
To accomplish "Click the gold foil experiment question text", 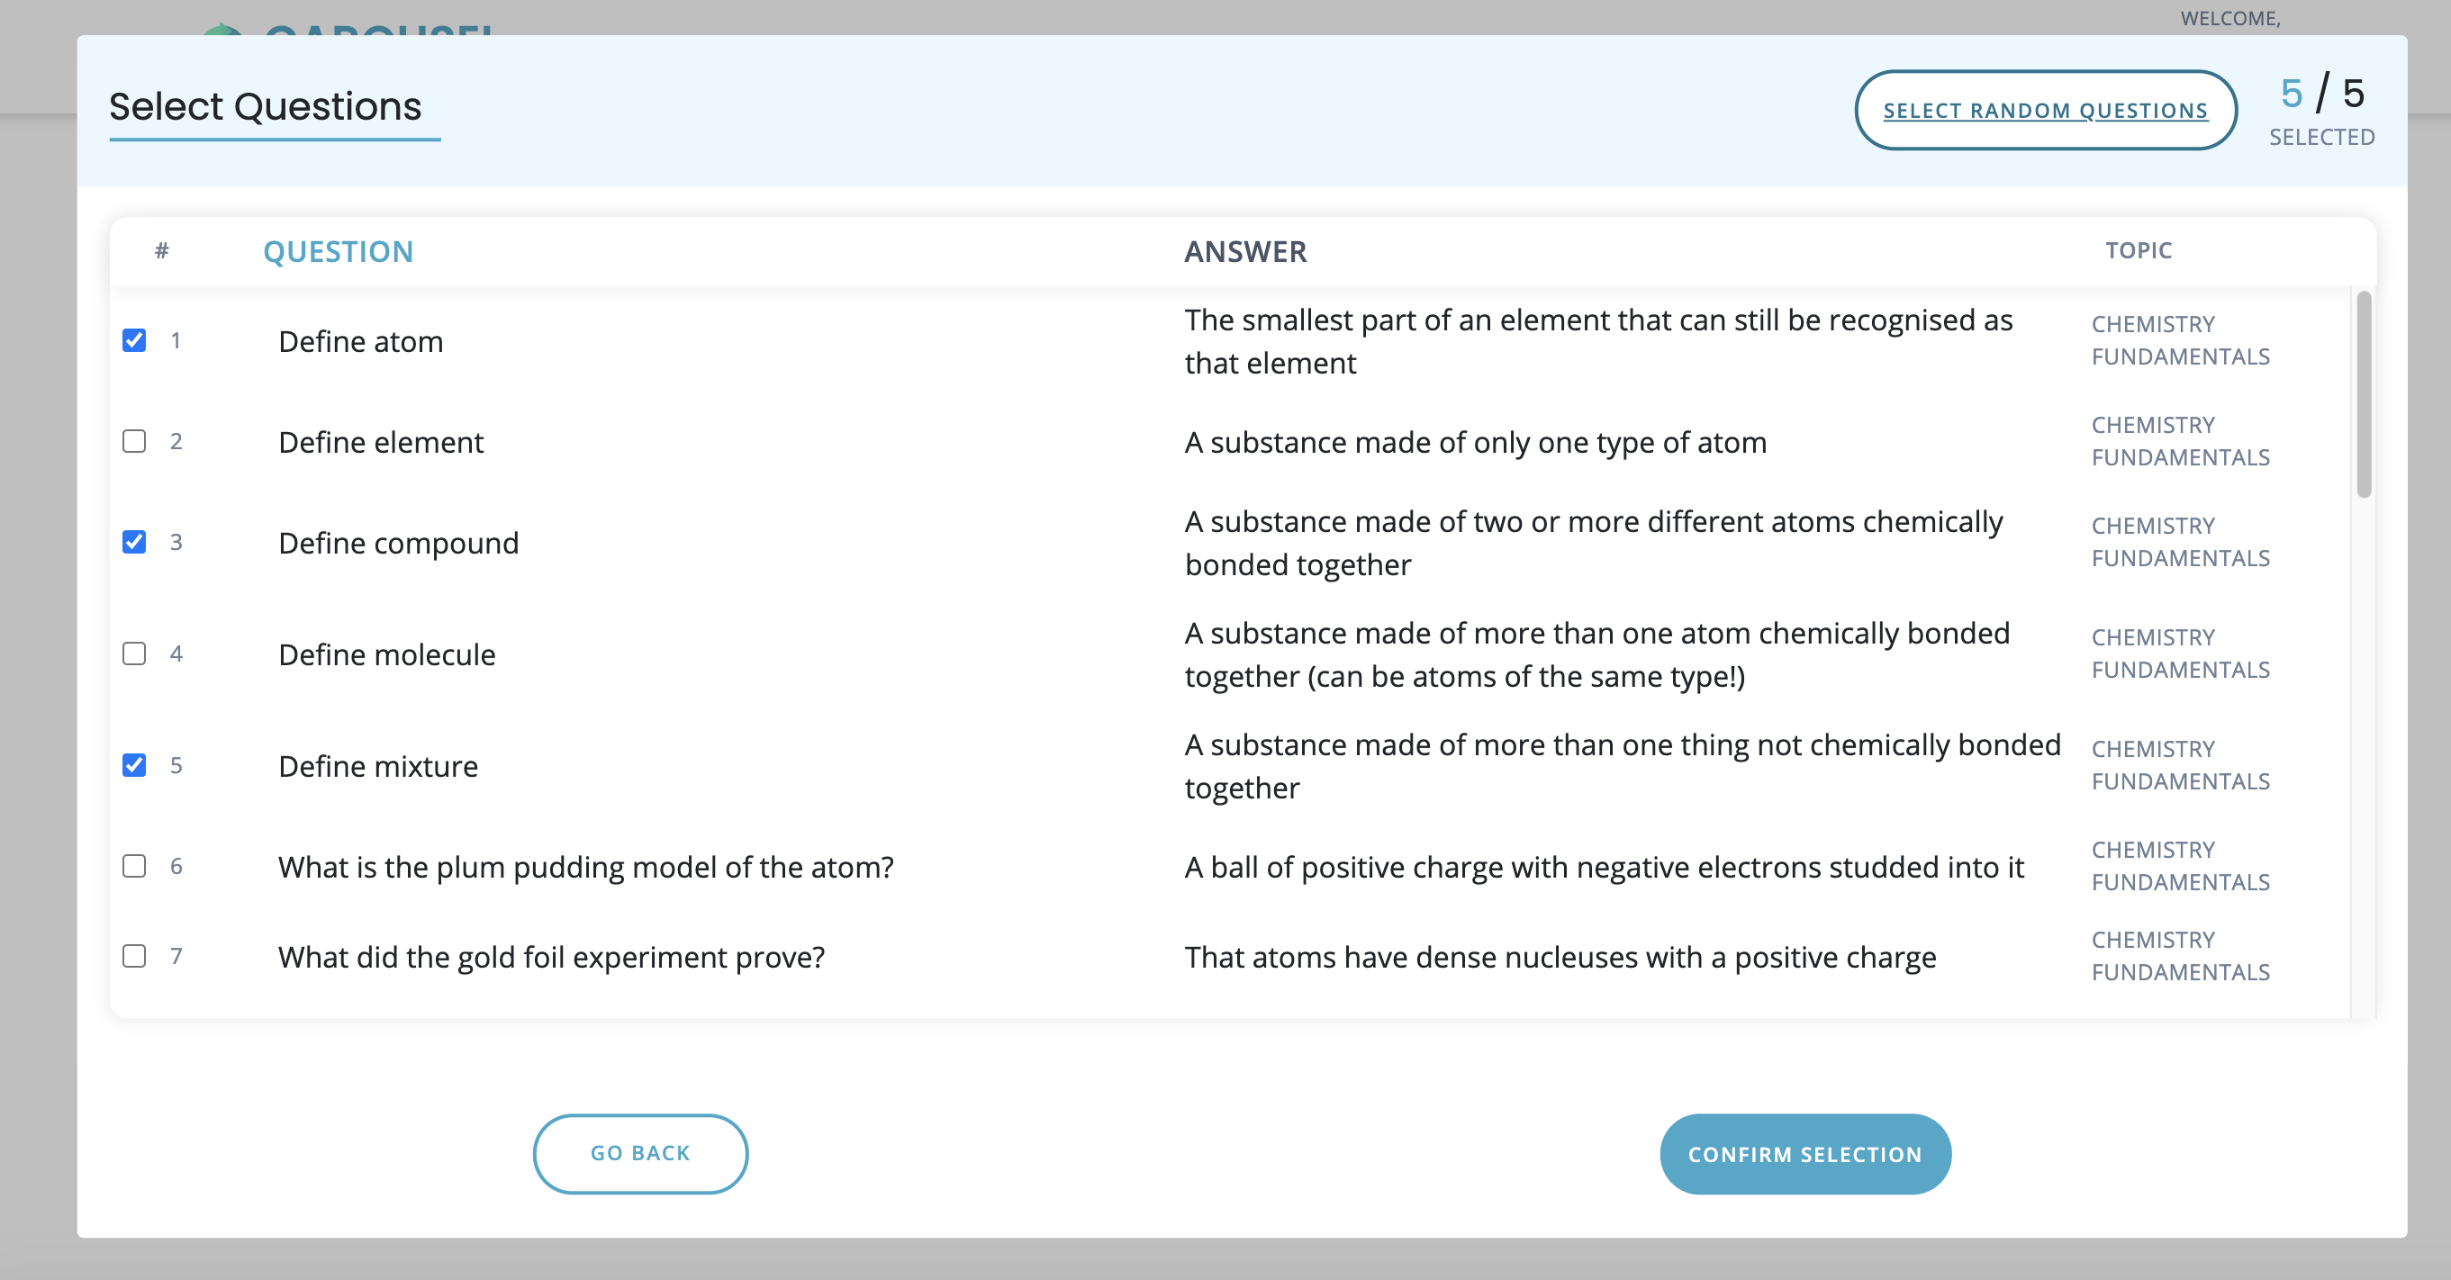I will click(551, 957).
